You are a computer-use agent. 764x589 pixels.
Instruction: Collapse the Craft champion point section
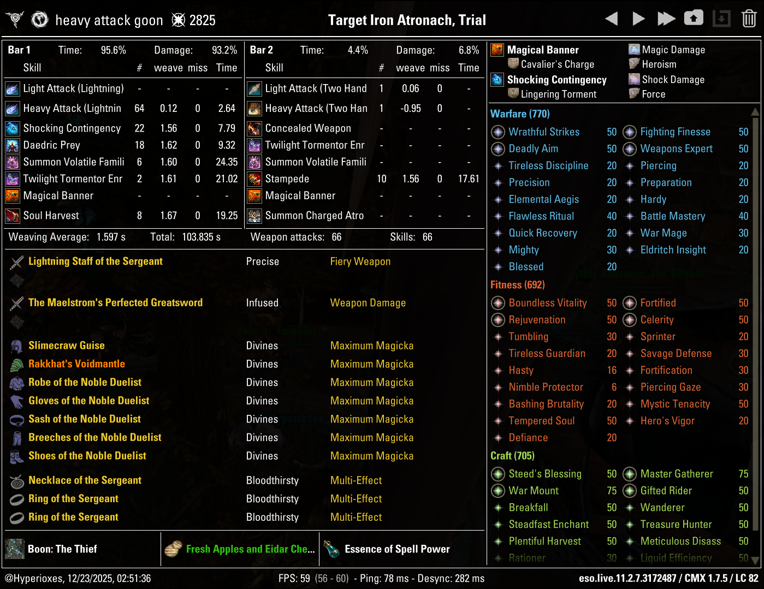(512, 455)
